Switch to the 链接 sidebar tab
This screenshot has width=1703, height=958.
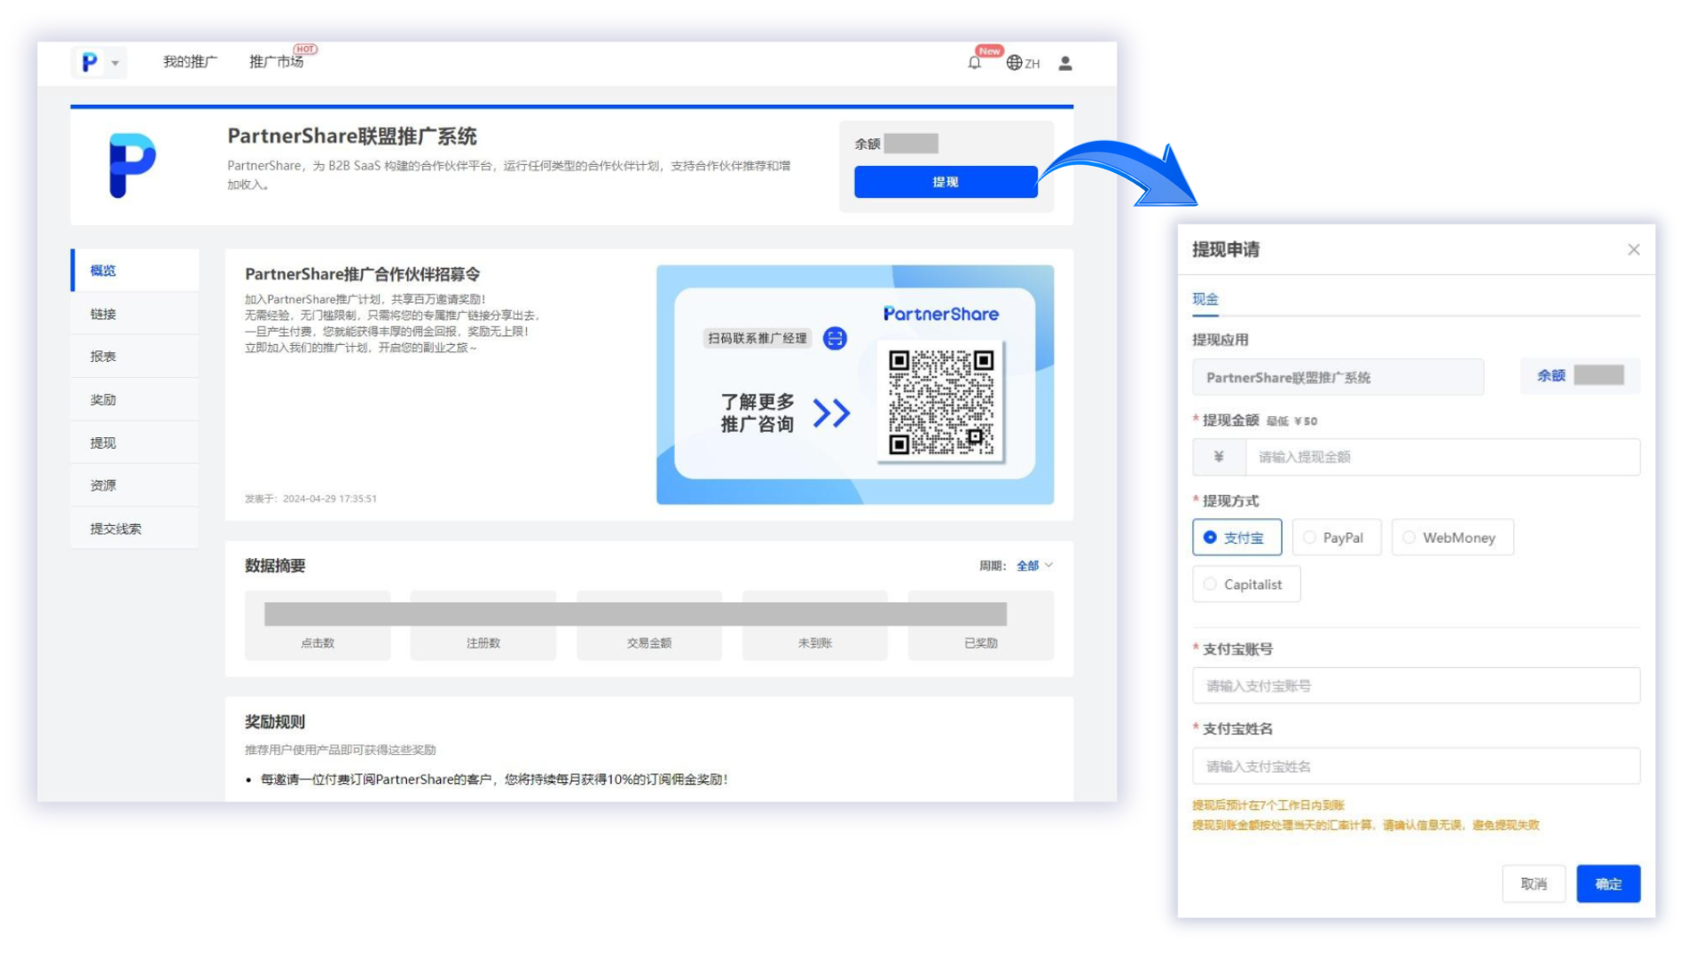pyautogui.click(x=104, y=314)
